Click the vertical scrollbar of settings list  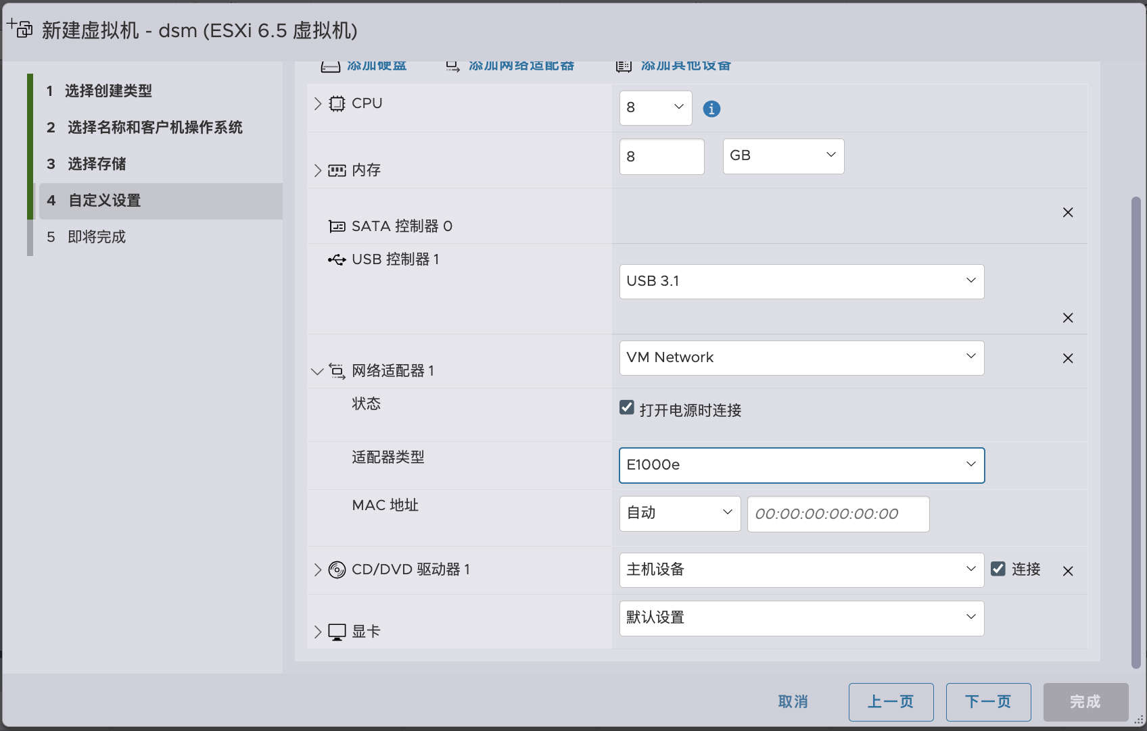coord(1136,432)
